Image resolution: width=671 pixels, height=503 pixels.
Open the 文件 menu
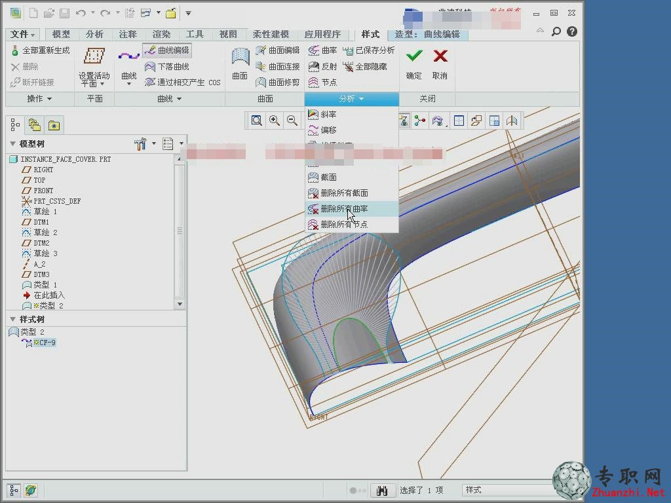[22, 34]
